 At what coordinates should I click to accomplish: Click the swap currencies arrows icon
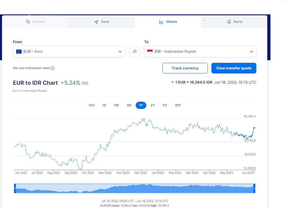pyautogui.click(x=135, y=52)
